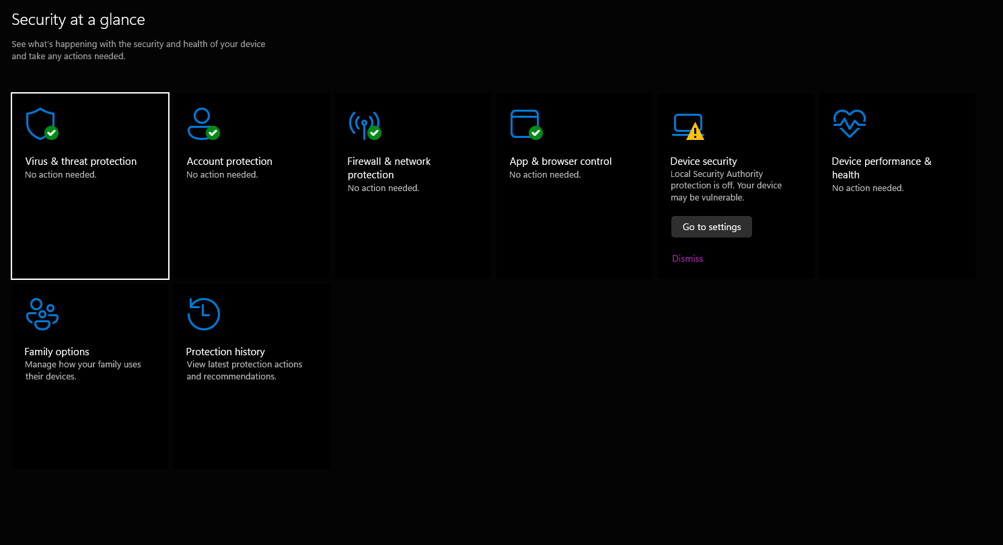This screenshot has height=545, width=1003.
Task: Open the Device performance heart monitor icon
Action: (849, 124)
